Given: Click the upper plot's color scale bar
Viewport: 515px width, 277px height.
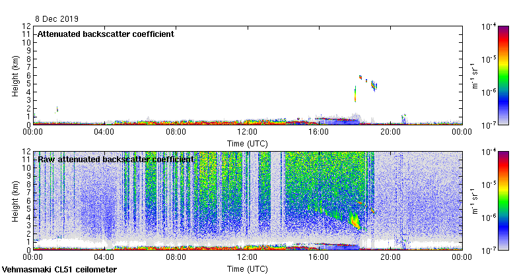Looking at the screenshot, I should (503, 75).
